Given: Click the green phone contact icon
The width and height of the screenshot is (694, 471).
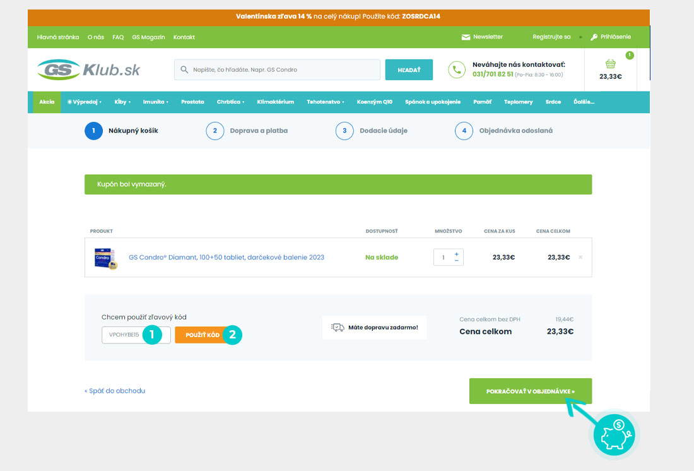Looking at the screenshot, I should point(457,69).
